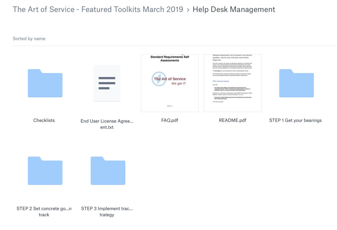The height and width of the screenshot is (230, 337).
Task: Open the FAQ.pdf thumbnail preview
Action: pyautogui.click(x=170, y=83)
